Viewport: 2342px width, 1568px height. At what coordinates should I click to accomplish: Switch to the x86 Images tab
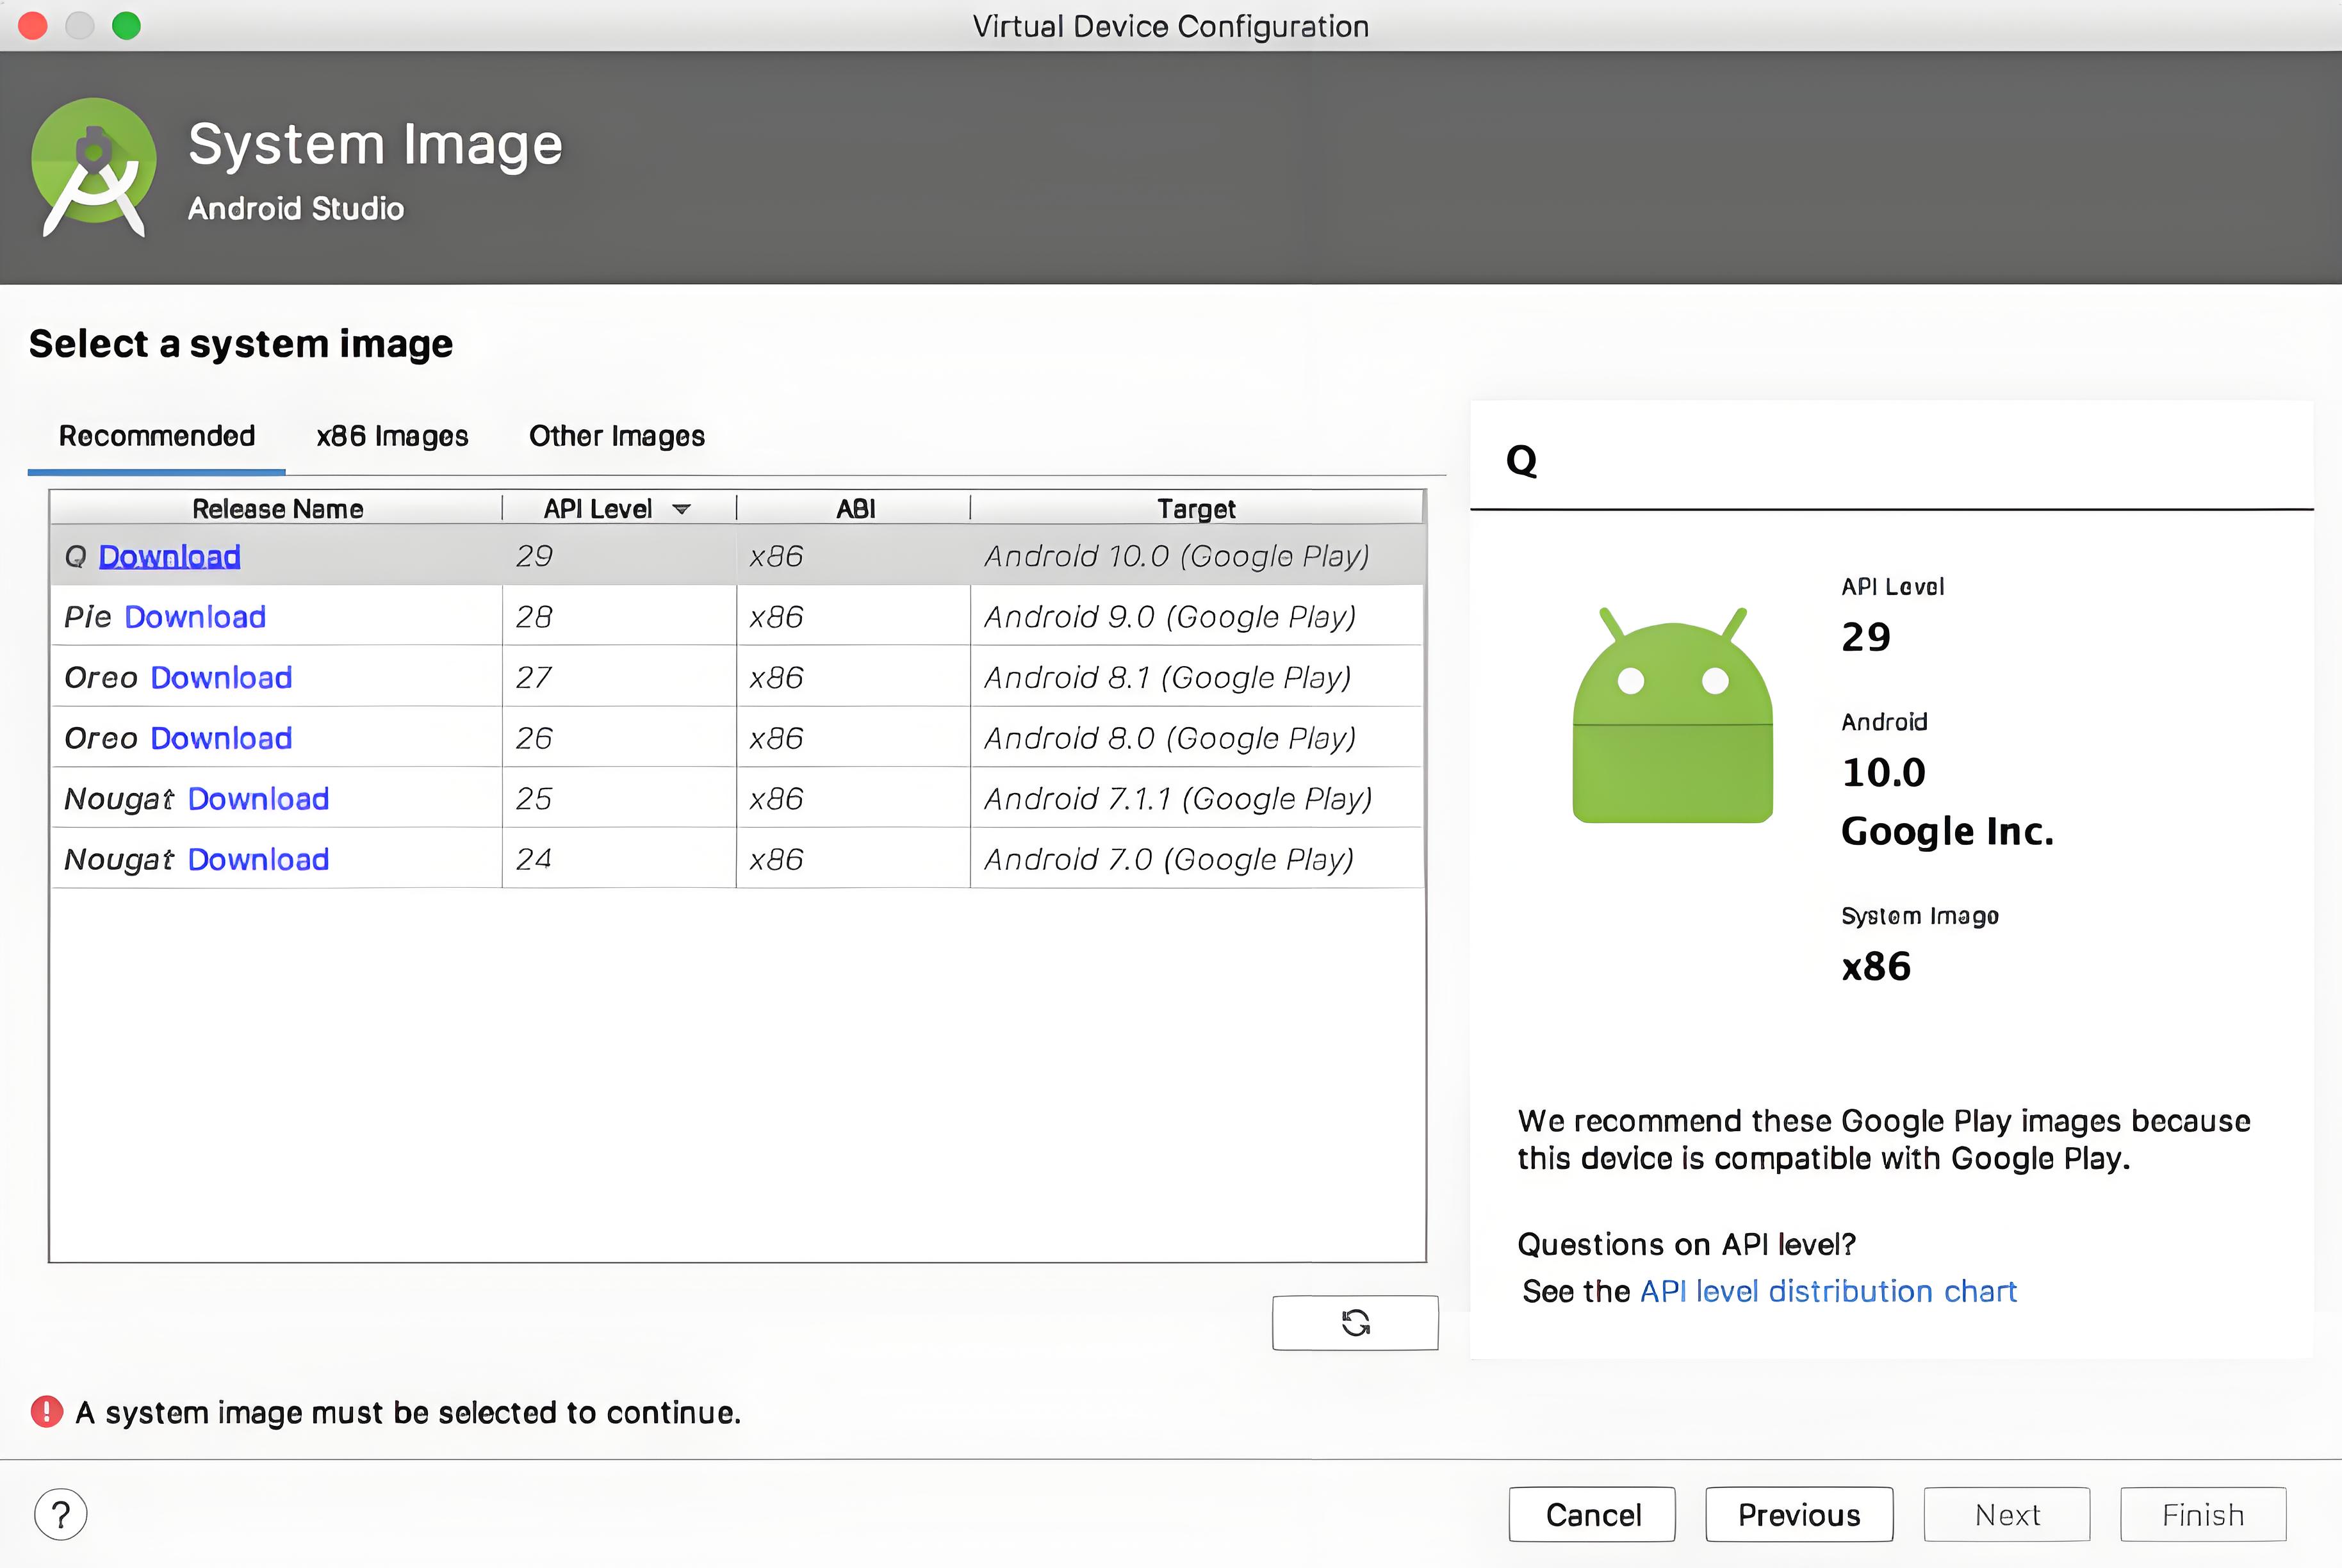pyautogui.click(x=392, y=436)
